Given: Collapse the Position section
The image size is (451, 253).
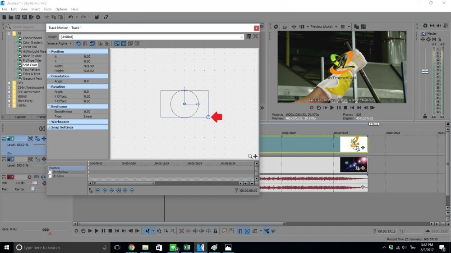Looking at the screenshot, I should tap(49, 51).
